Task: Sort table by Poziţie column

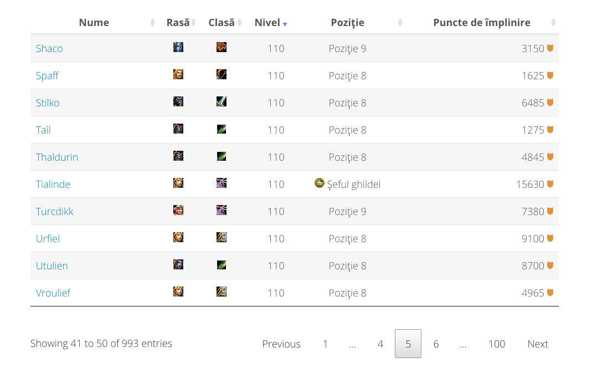Action: (348, 23)
